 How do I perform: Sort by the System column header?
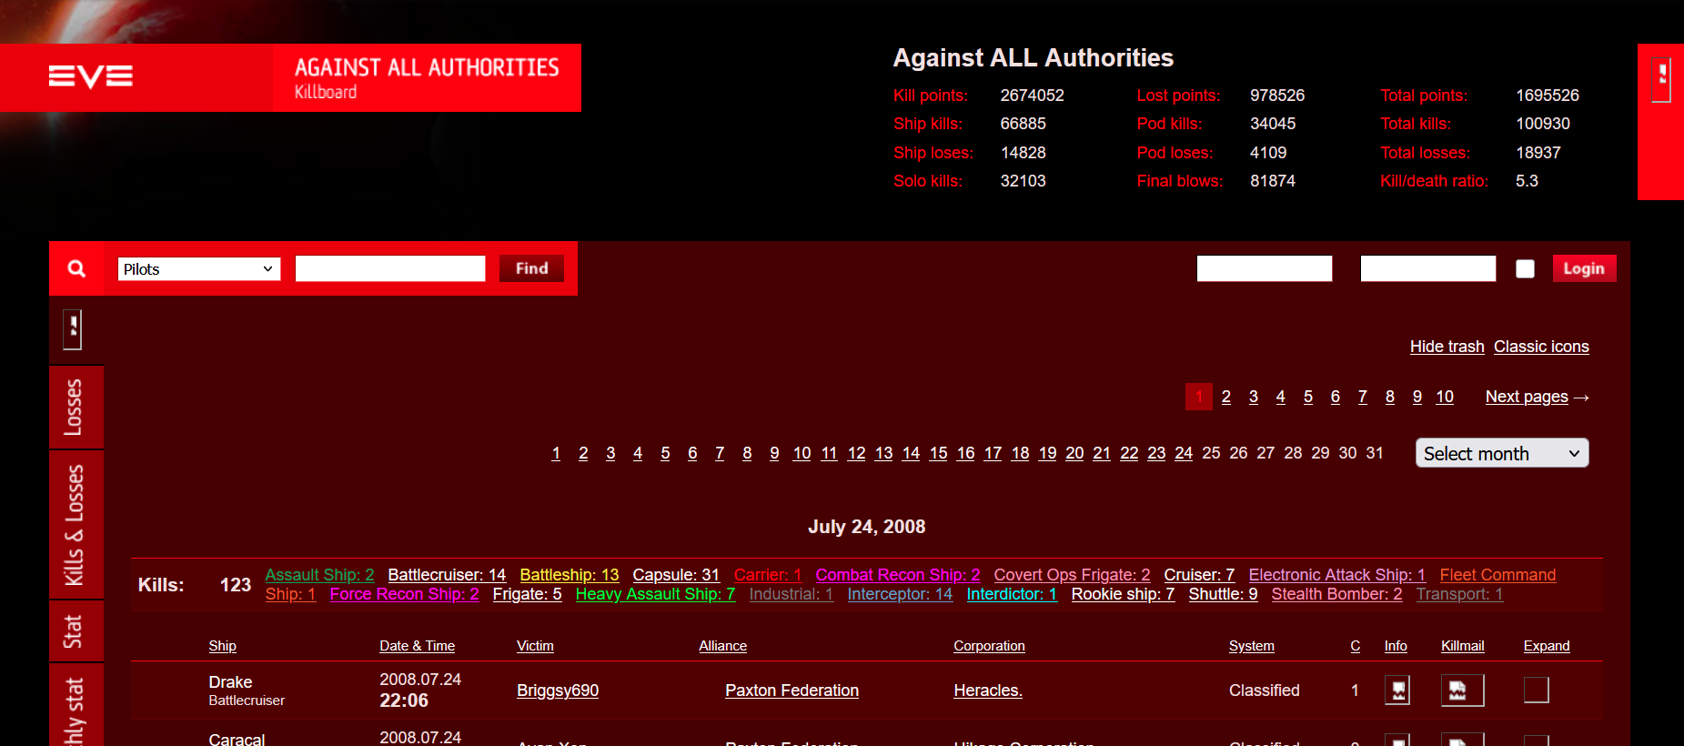tap(1251, 646)
